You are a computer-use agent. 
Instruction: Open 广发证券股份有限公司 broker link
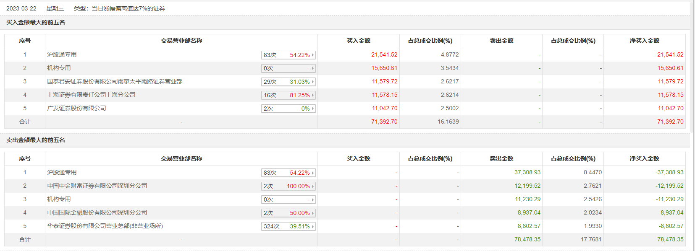76,108
